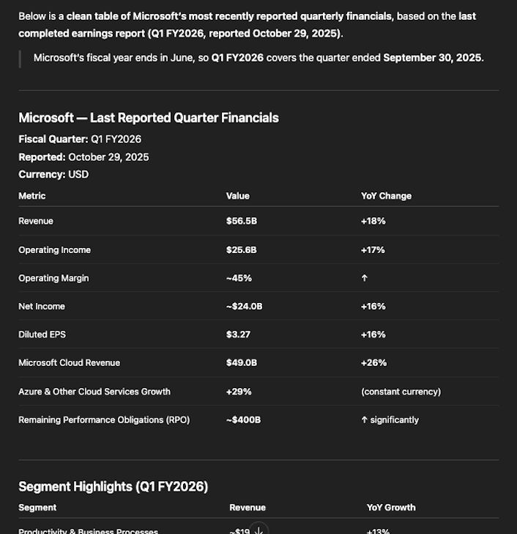The height and width of the screenshot is (534, 517).
Task: Click the ~$400B RPO value
Action: pos(243,420)
